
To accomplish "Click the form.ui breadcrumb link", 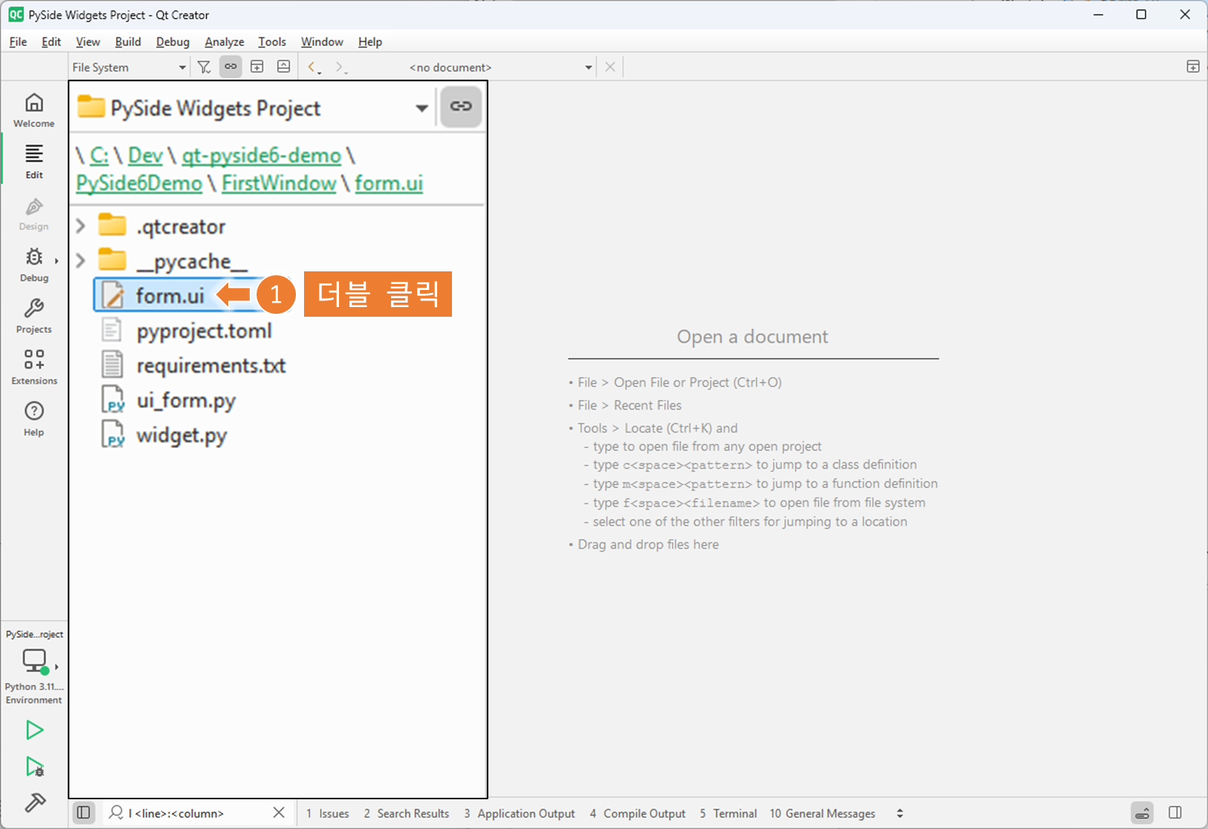I will click(x=389, y=183).
